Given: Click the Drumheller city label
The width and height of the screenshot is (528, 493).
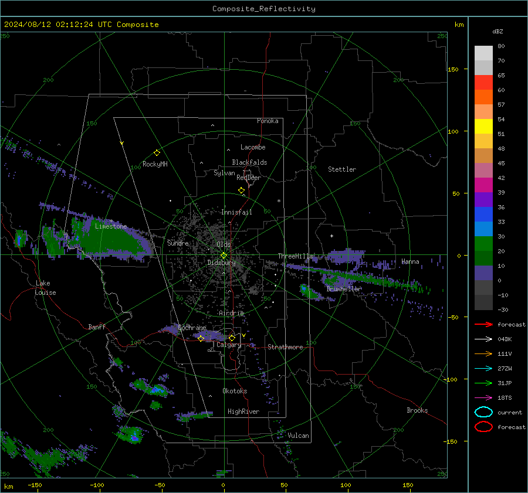Looking at the screenshot, I should pos(344,289).
